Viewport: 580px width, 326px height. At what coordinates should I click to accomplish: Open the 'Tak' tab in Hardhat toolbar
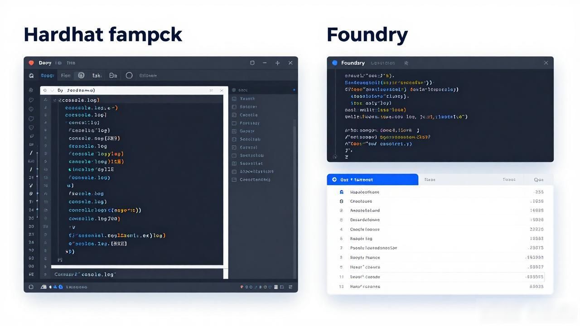[97, 76]
